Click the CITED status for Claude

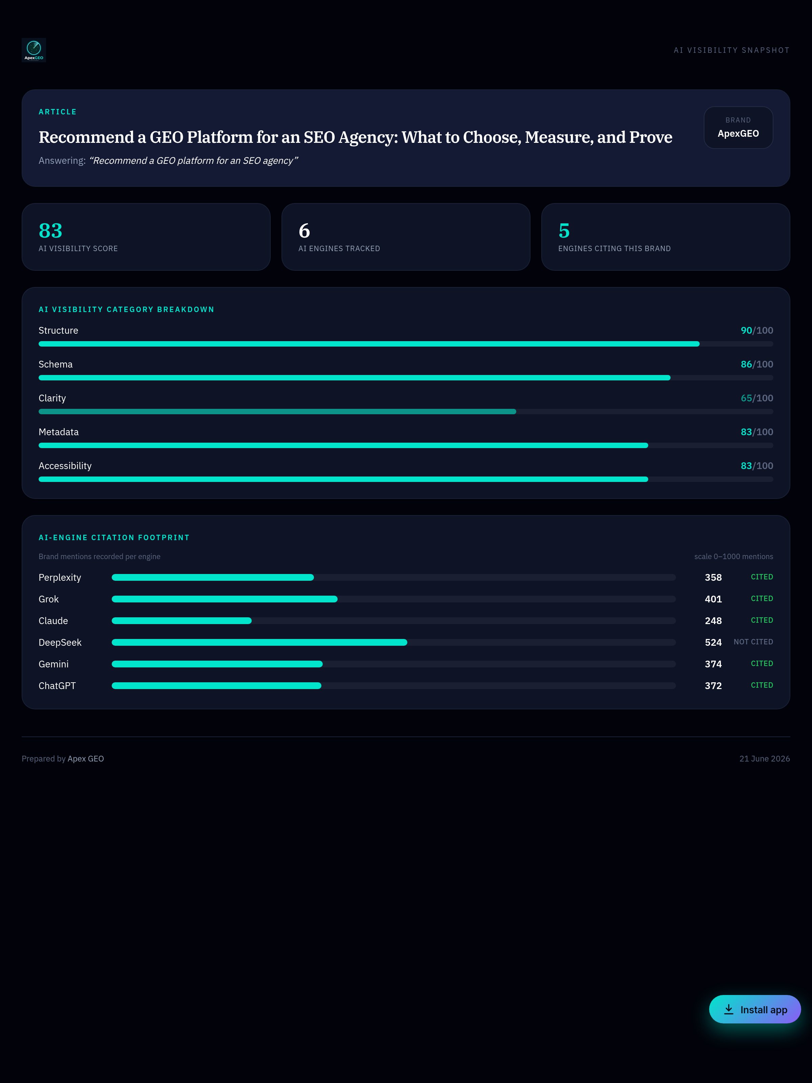pyautogui.click(x=762, y=620)
